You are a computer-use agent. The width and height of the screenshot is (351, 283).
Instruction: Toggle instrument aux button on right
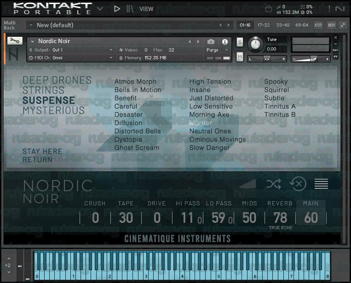(335, 50)
